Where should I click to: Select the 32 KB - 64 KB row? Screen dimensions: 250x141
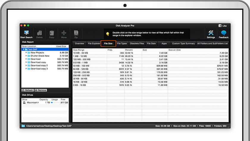click(x=151, y=79)
